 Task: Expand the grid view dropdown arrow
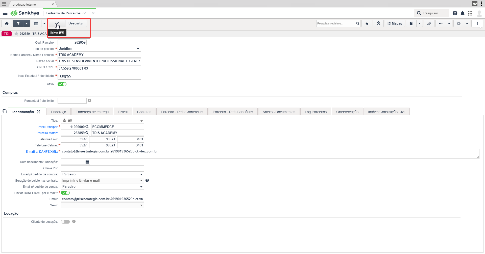point(44,23)
